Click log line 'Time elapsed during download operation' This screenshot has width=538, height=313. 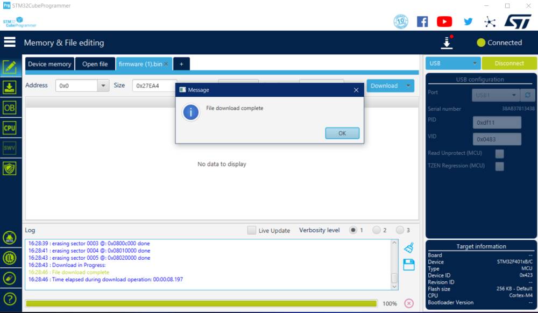pyautogui.click(x=105, y=280)
